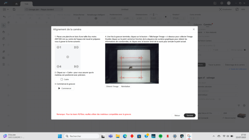249x140 pixels.
Task: Click the export arrow icon in left toolbar
Action: 4,64
